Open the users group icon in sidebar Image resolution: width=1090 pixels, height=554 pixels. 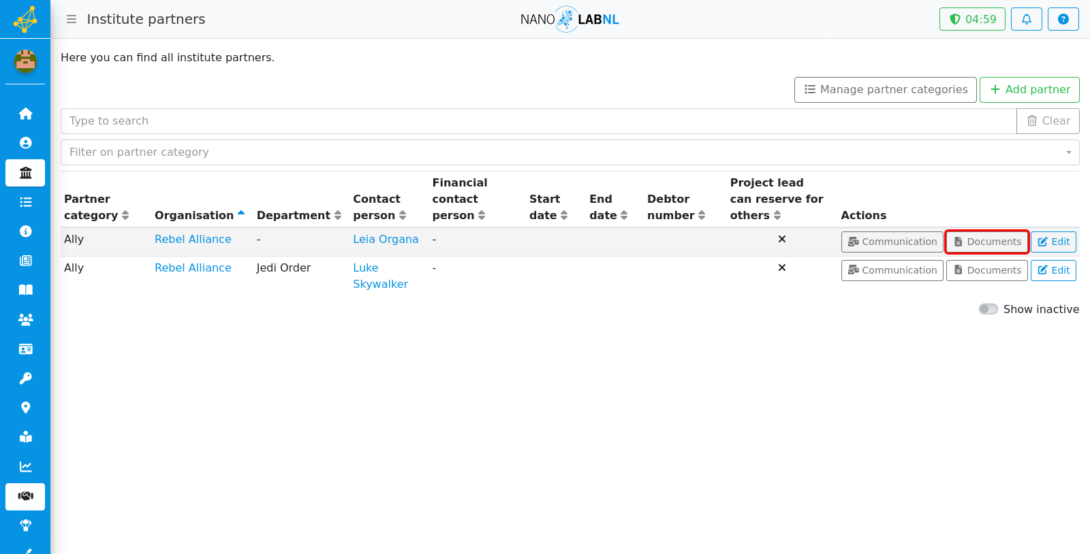click(25, 319)
